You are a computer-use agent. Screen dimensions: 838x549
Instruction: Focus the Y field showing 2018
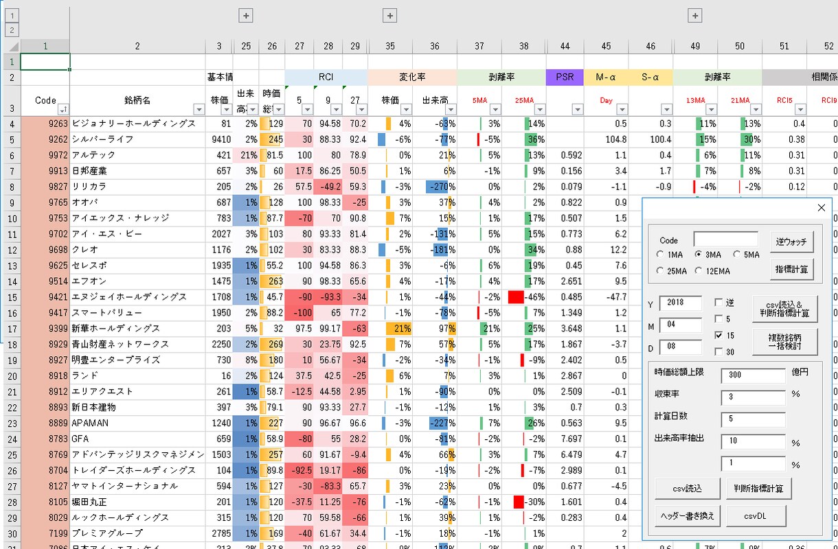click(681, 303)
